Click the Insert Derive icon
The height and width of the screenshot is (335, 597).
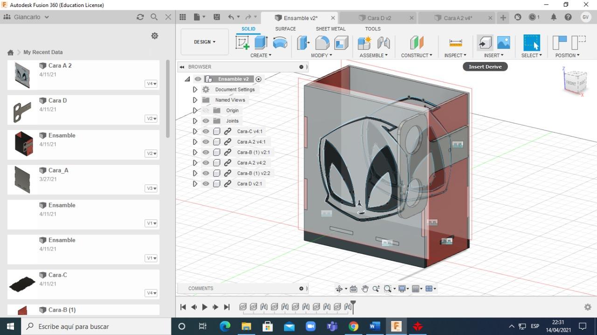click(x=485, y=43)
